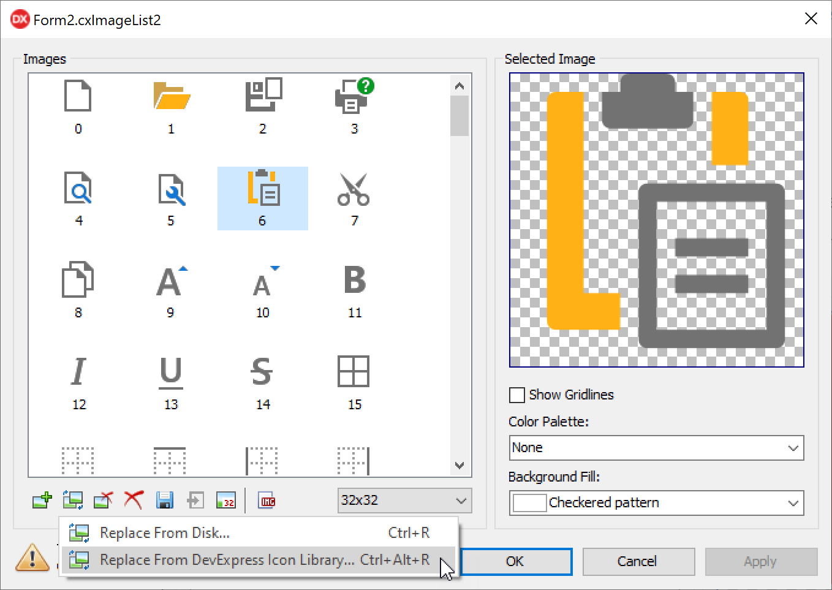The image size is (832, 590).
Task: Click the yellow warning triangle icon
Action: pyautogui.click(x=32, y=558)
